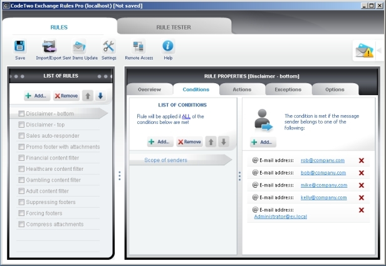Open Settings with the tools icon
386x266 pixels.
coord(108,47)
